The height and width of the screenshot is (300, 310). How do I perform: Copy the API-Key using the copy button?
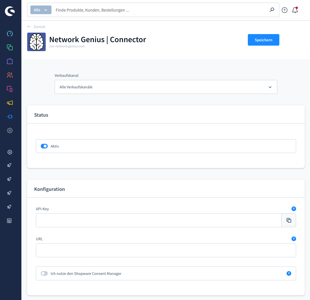tap(289, 220)
